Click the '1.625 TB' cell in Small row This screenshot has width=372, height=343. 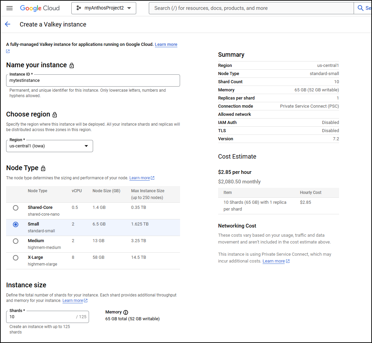pos(140,224)
